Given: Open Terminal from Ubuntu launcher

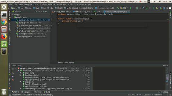Looking at the screenshot, I should [4, 14].
